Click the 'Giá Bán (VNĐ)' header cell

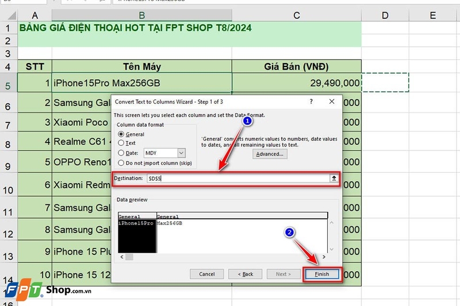tap(297, 67)
